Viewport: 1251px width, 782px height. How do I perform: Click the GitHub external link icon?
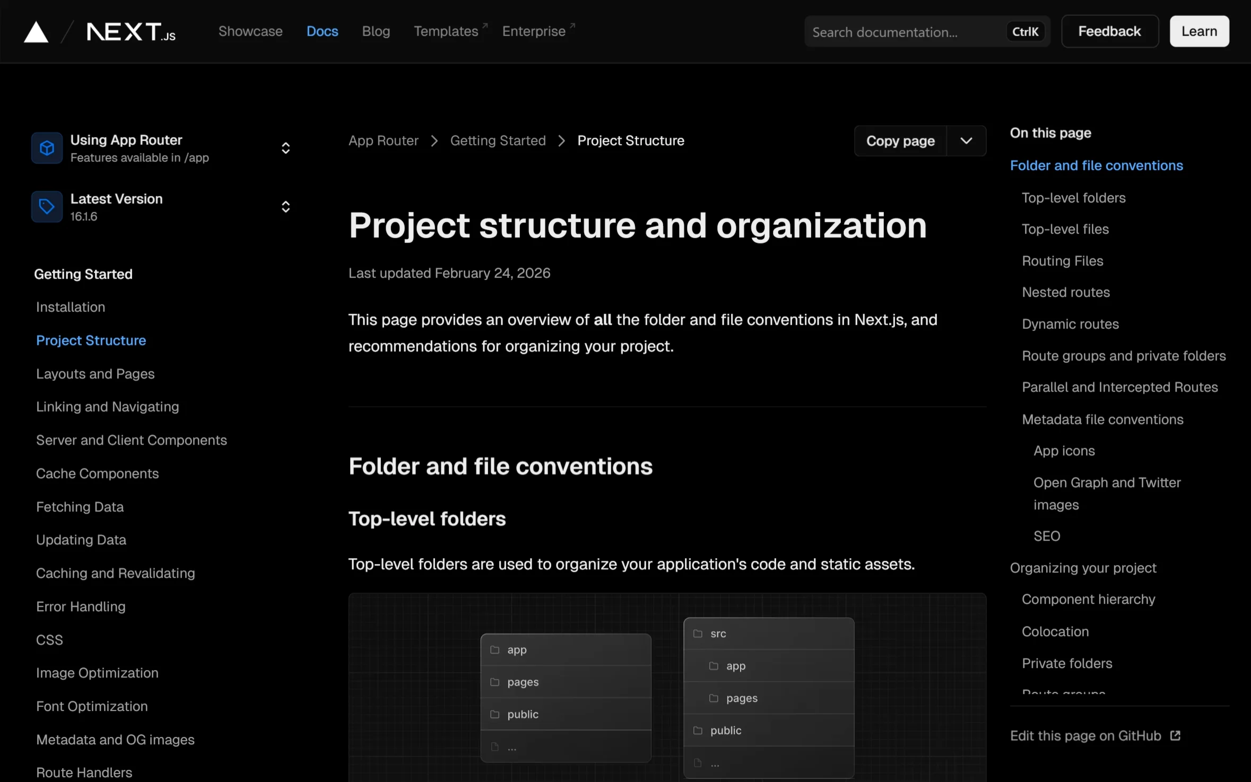tap(1175, 736)
